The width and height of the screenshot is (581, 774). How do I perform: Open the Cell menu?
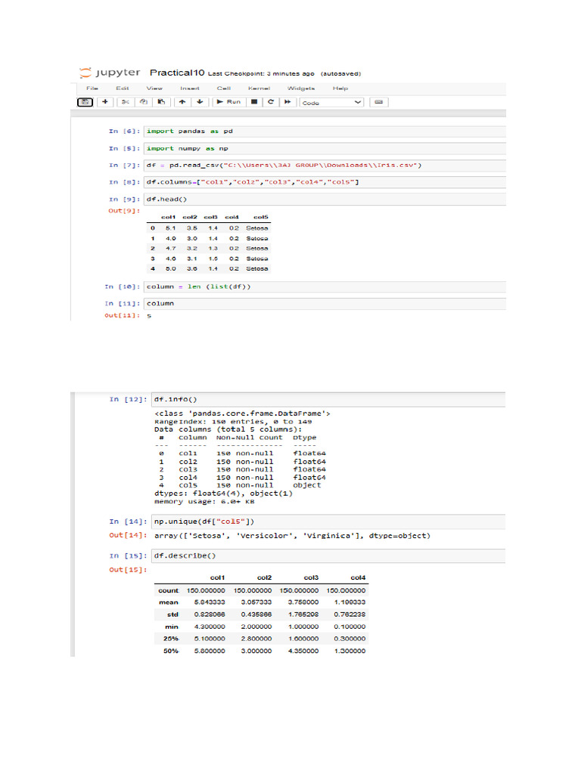tap(224, 88)
